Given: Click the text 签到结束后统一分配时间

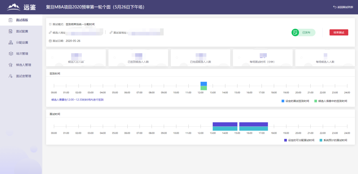Looking at the screenshot, I should 80,24.
